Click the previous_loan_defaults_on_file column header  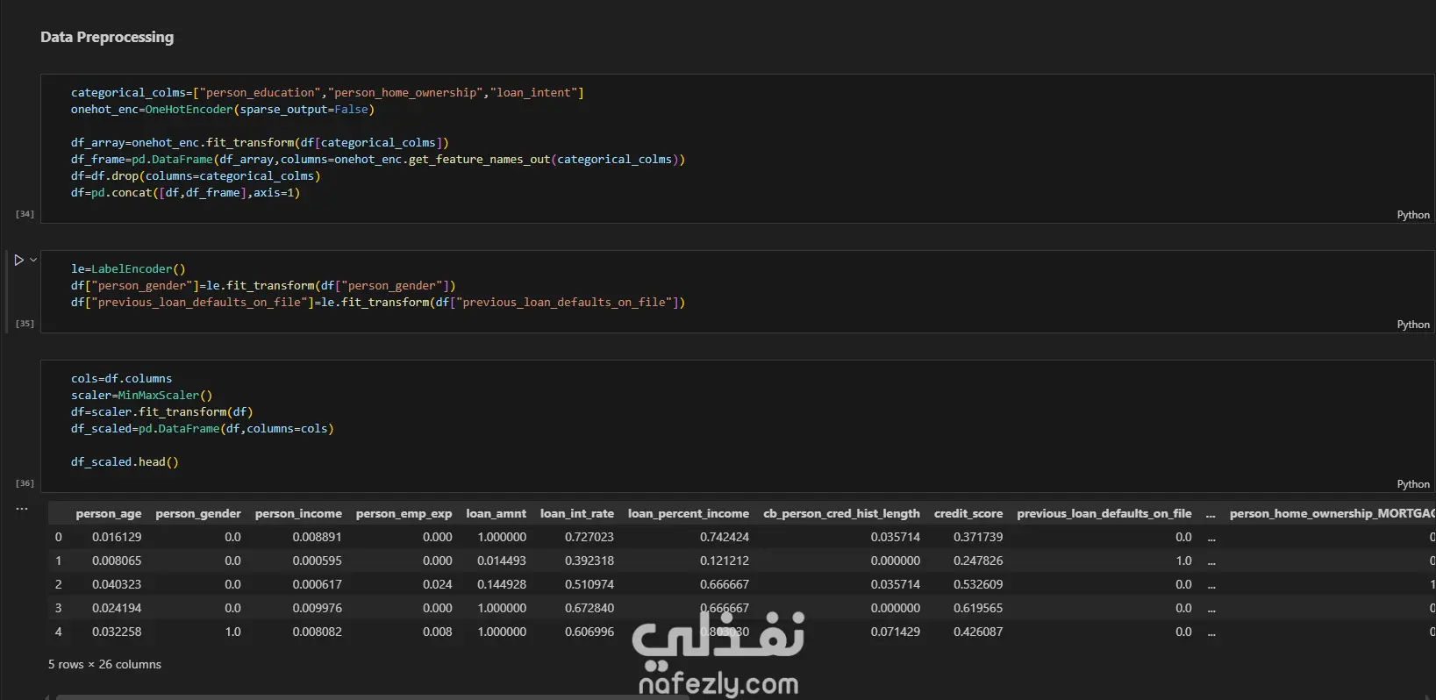point(1104,514)
